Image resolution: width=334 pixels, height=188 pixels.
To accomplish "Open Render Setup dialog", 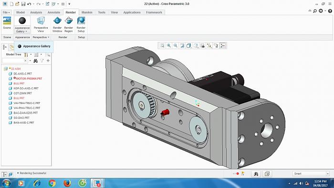I will [x=81, y=24].
